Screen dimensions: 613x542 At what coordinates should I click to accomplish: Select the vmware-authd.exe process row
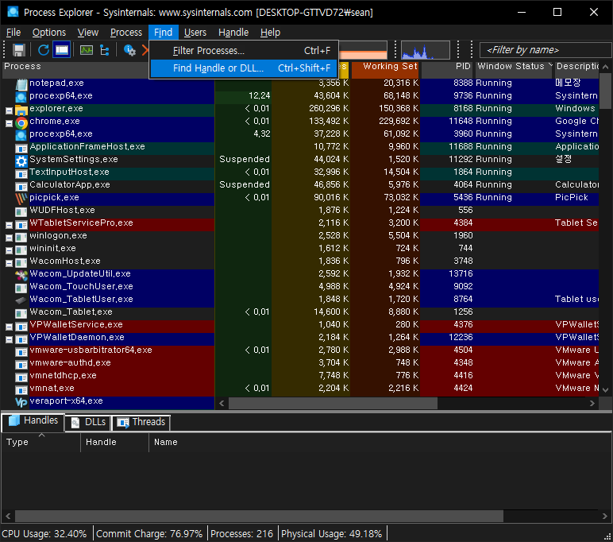pyautogui.click(x=300, y=362)
